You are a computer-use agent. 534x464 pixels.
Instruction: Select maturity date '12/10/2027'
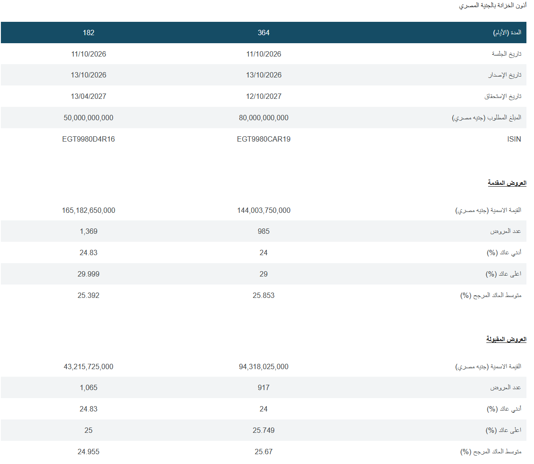coord(264,96)
